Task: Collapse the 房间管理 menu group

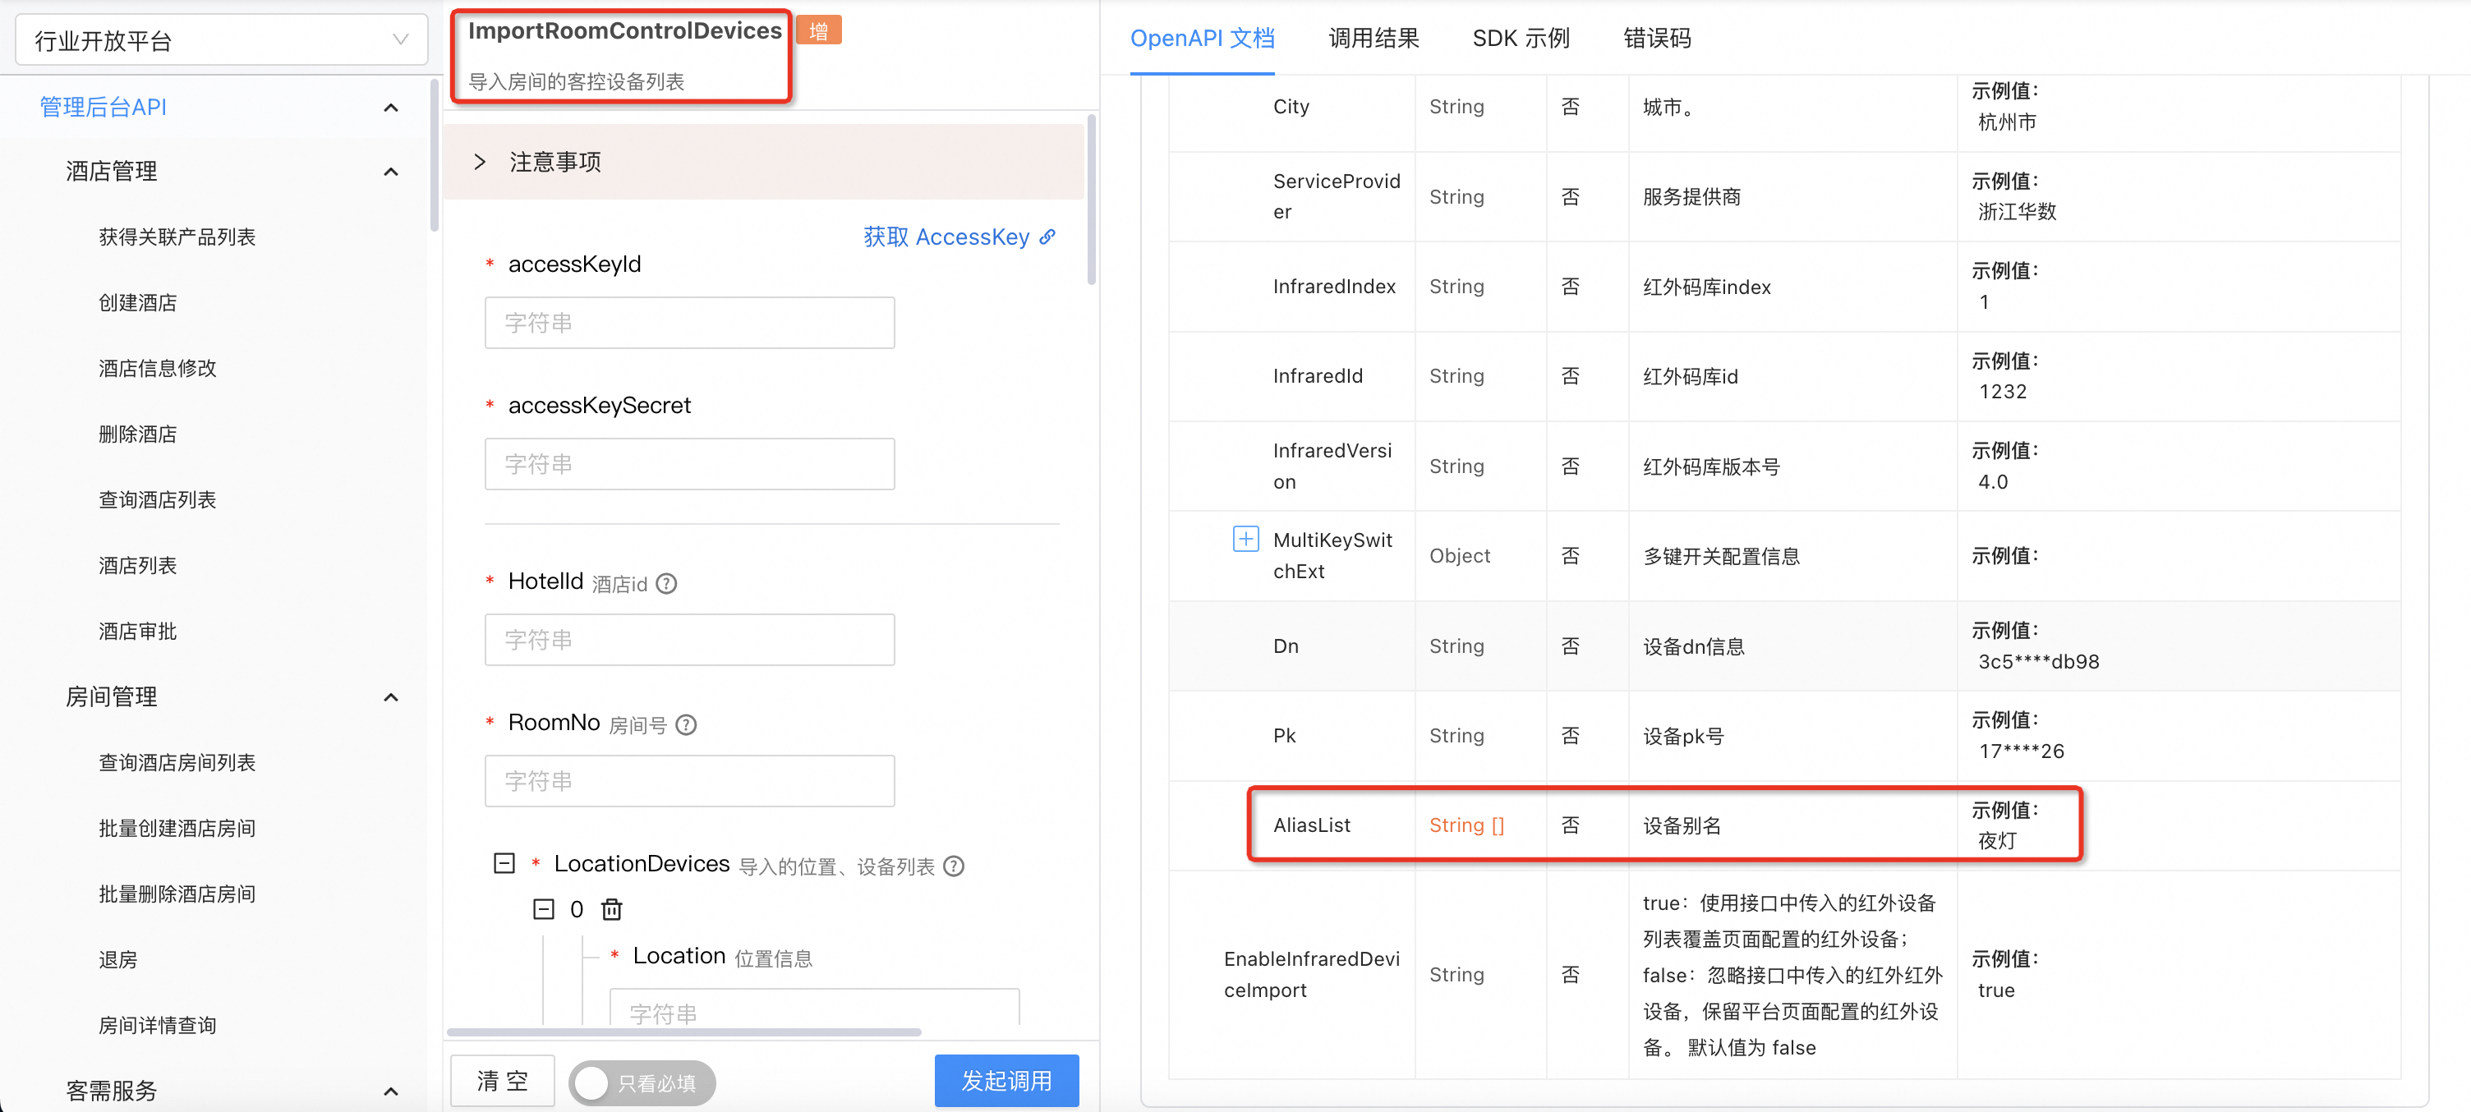Action: tap(390, 697)
